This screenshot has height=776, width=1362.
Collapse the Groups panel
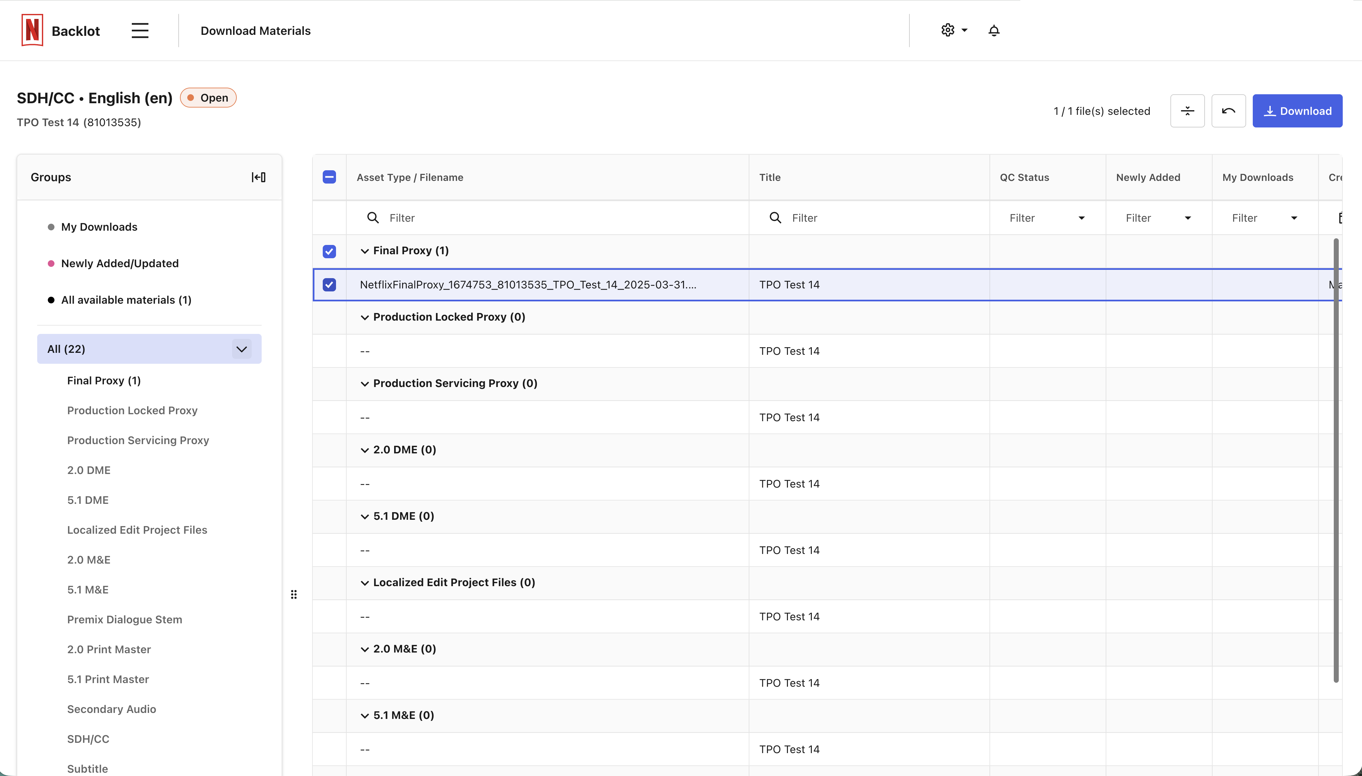259,177
